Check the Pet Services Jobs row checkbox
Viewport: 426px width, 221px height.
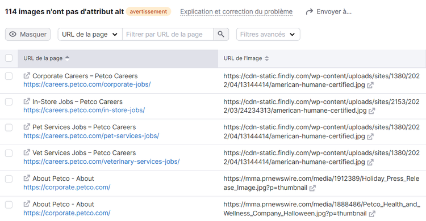[9, 127]
